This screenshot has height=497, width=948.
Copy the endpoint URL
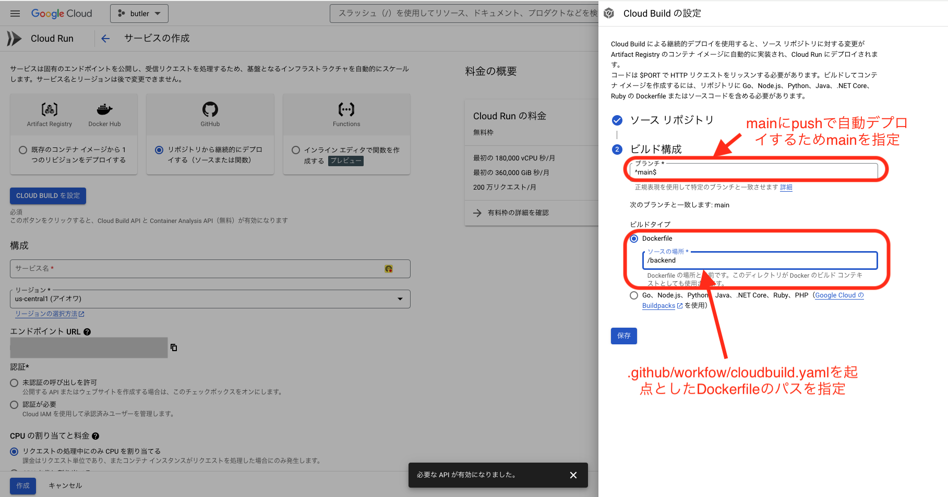point(174,347)
